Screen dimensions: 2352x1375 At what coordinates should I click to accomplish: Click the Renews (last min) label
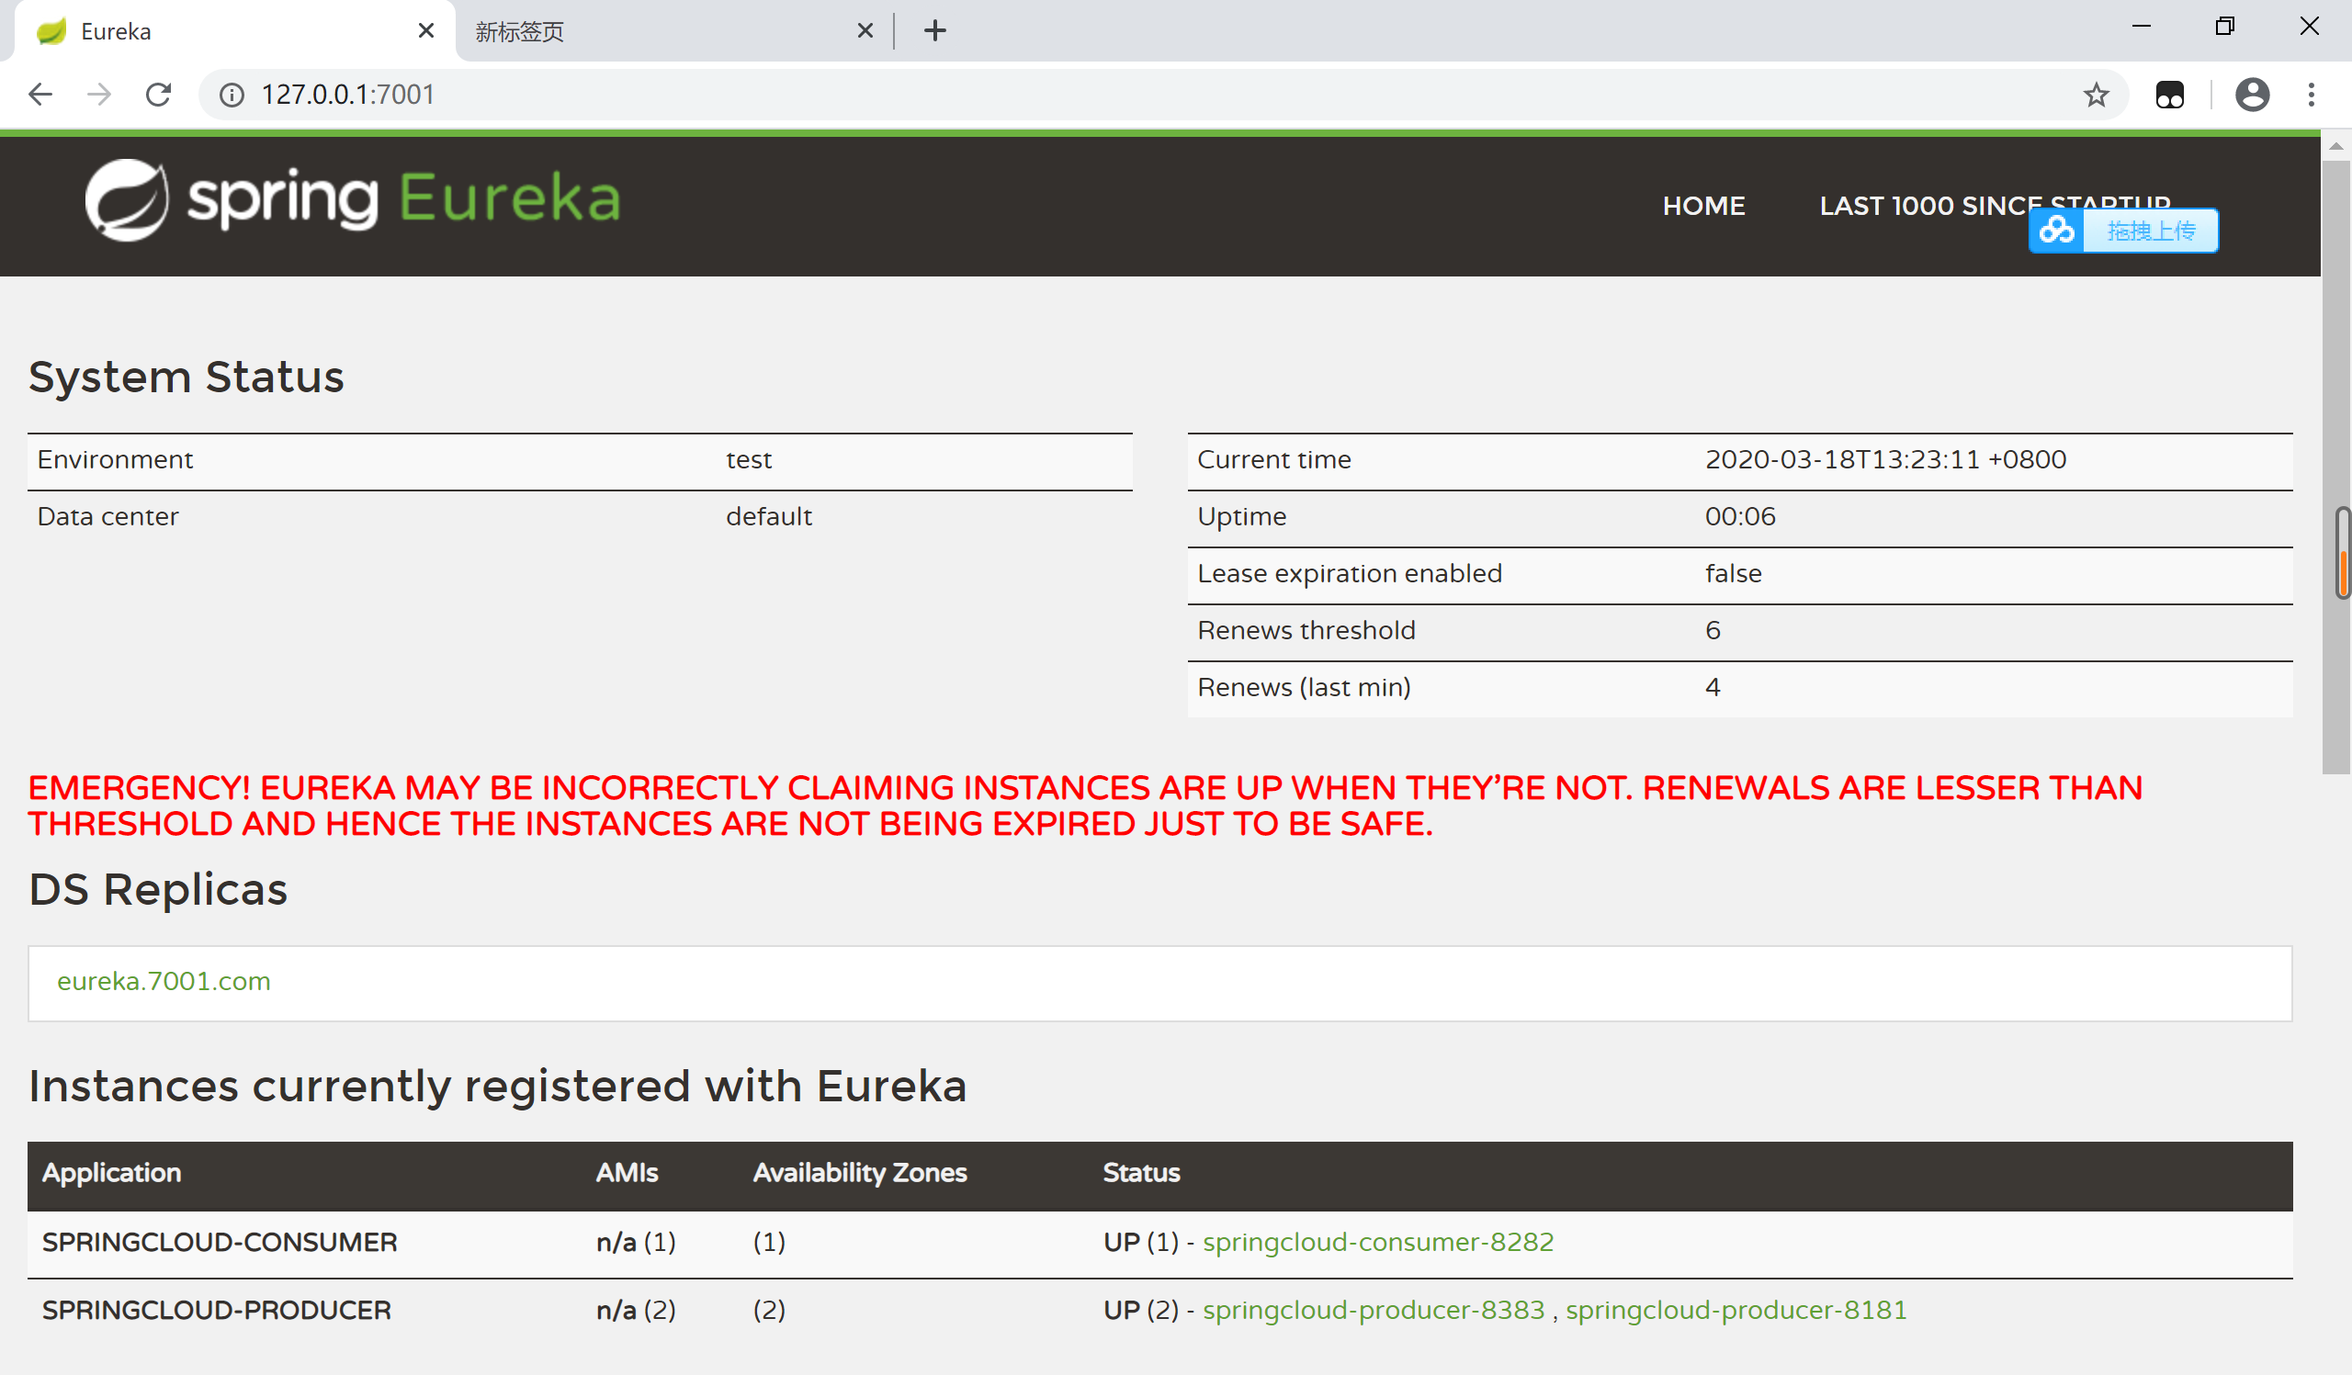pos(1304,687)
